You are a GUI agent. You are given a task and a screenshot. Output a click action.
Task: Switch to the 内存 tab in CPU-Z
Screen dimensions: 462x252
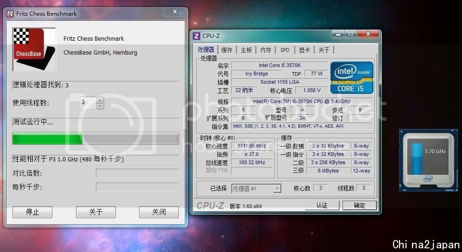click(266, 50)
